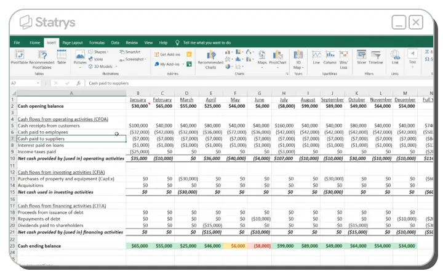Click the Pictures icon
The width and height of the screenshot is (443, 279).
(x=80, y=58)
